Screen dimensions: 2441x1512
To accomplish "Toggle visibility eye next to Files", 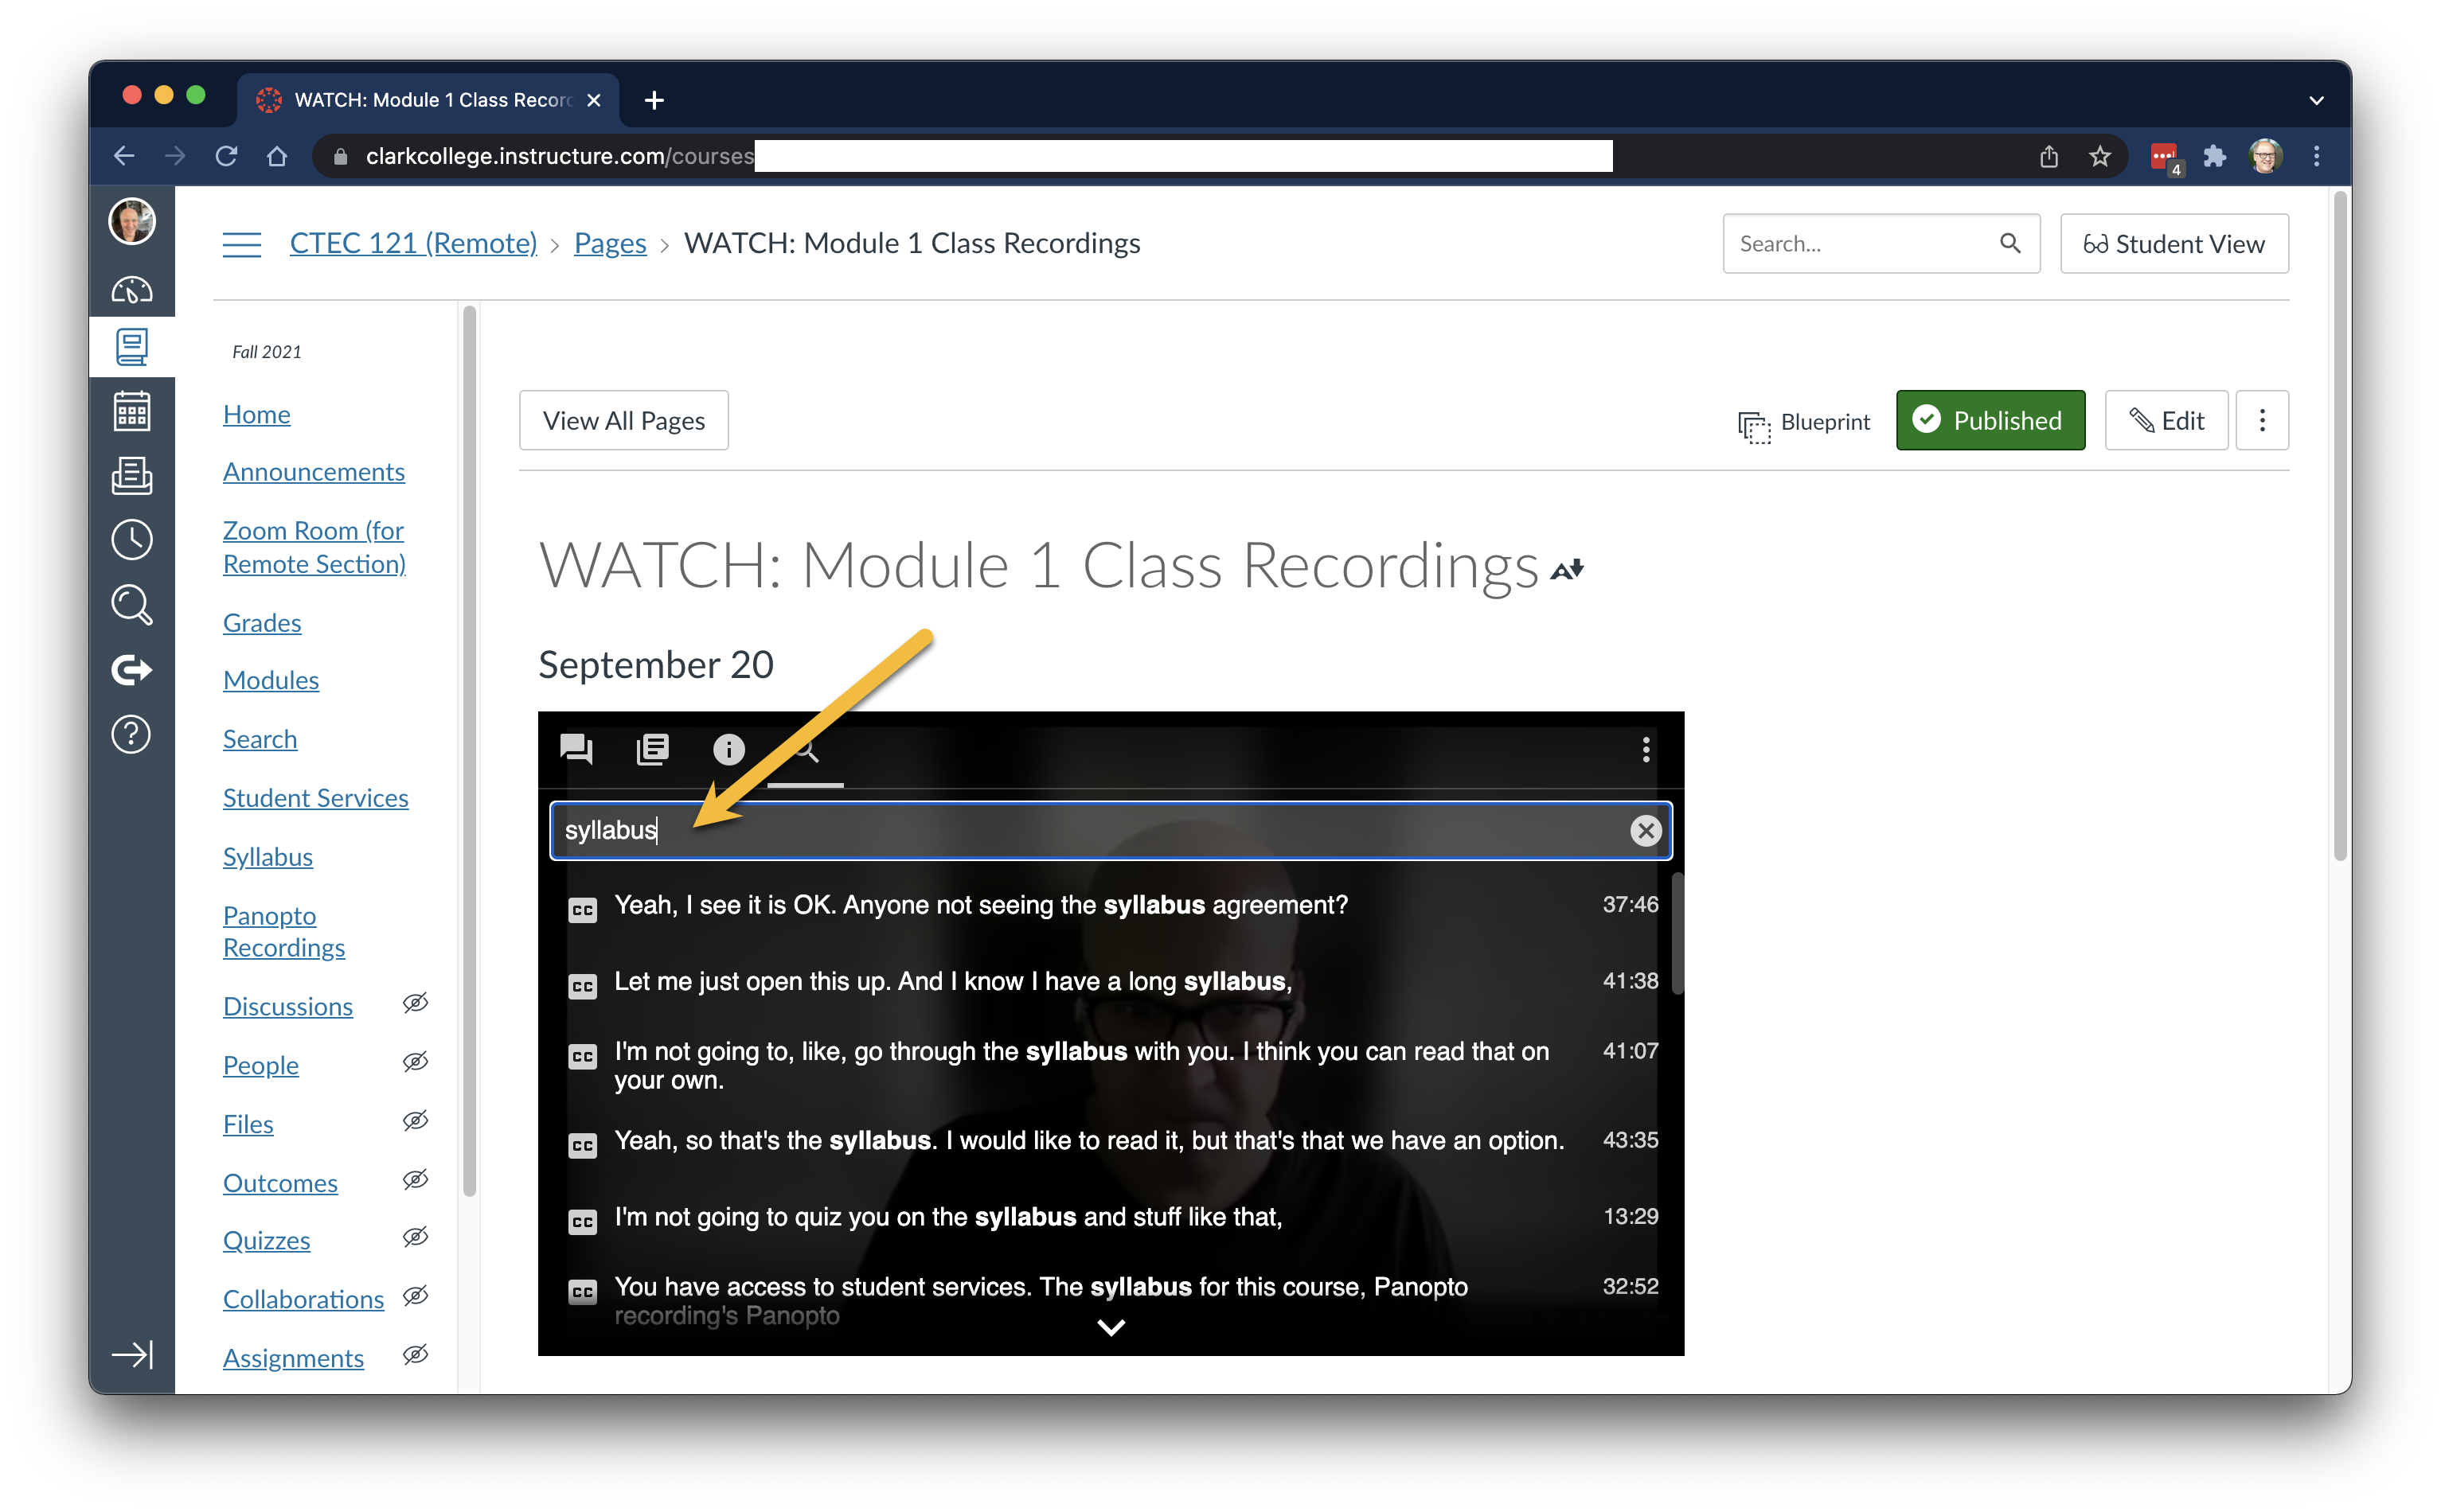I will [415, 1121].
